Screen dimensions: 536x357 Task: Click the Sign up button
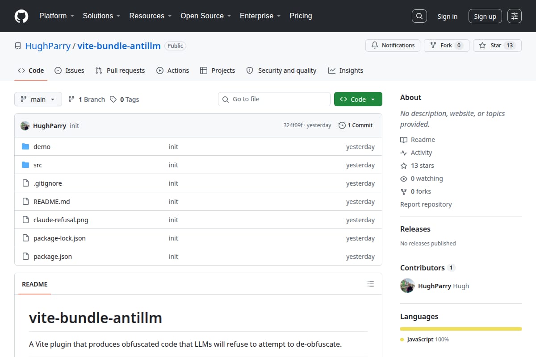pyautogui.click(x=485, y=16)
